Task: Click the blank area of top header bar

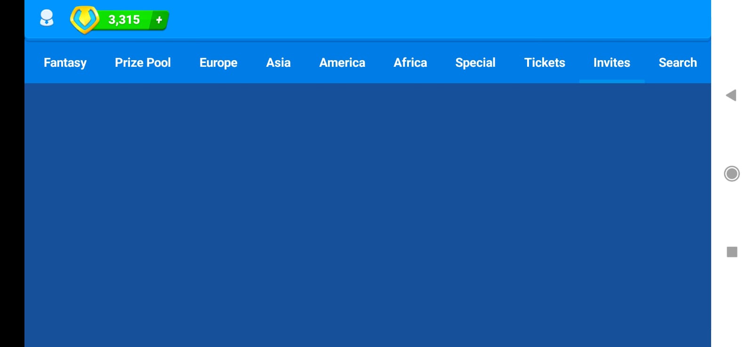Action: tap(424, 19)
